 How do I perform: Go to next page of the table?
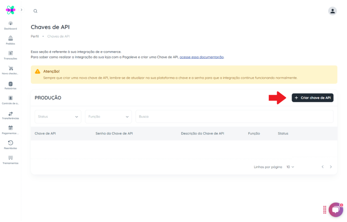click(331, 167)
